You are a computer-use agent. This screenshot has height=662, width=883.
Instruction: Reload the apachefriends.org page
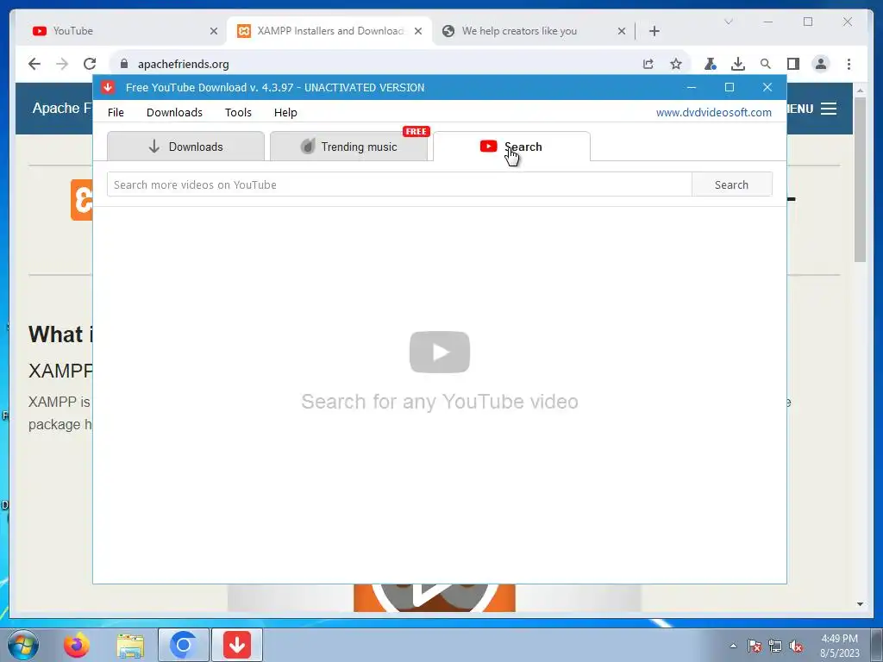tap(90, 64)
